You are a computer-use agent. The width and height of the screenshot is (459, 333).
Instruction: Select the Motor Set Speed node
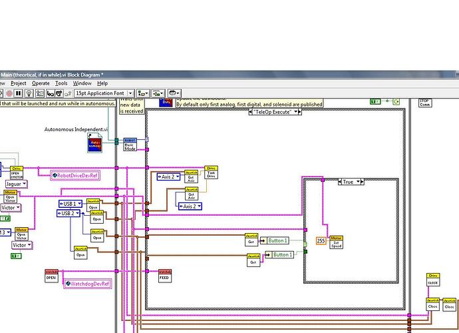337,242
